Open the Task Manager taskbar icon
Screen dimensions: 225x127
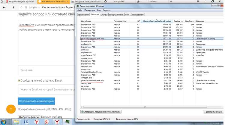point(67,122)
